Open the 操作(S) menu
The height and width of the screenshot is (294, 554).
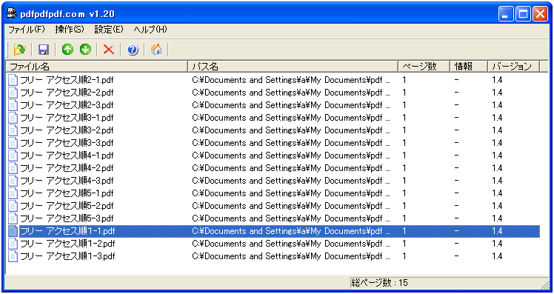[70, 30]
